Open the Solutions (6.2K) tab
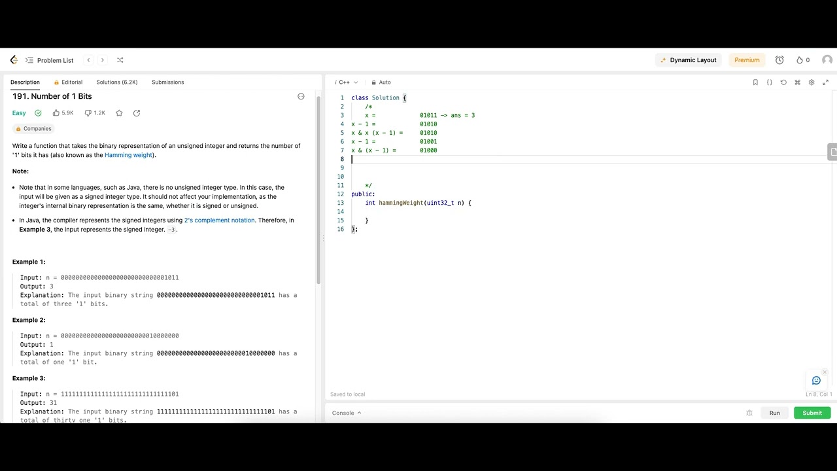 point(117,82)
